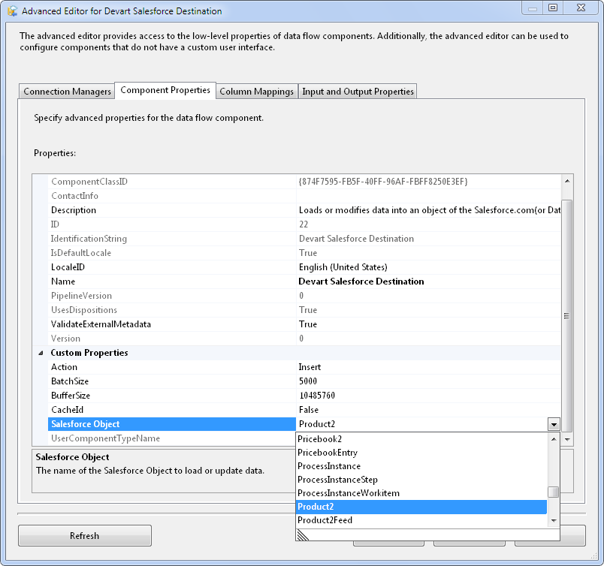Image resolution: width=604 pixels, height=566 pixels.
Task: Go to Input and Output Properties tab
Action: (x=358, y=92)
